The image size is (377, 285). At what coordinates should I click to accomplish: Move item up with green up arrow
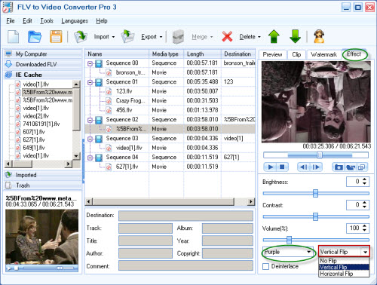274,37
